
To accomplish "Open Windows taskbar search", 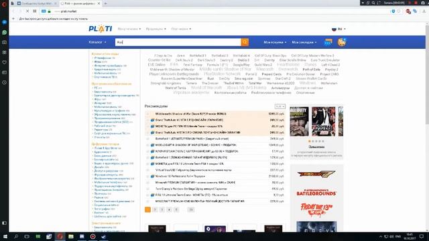I will (16, 236).
